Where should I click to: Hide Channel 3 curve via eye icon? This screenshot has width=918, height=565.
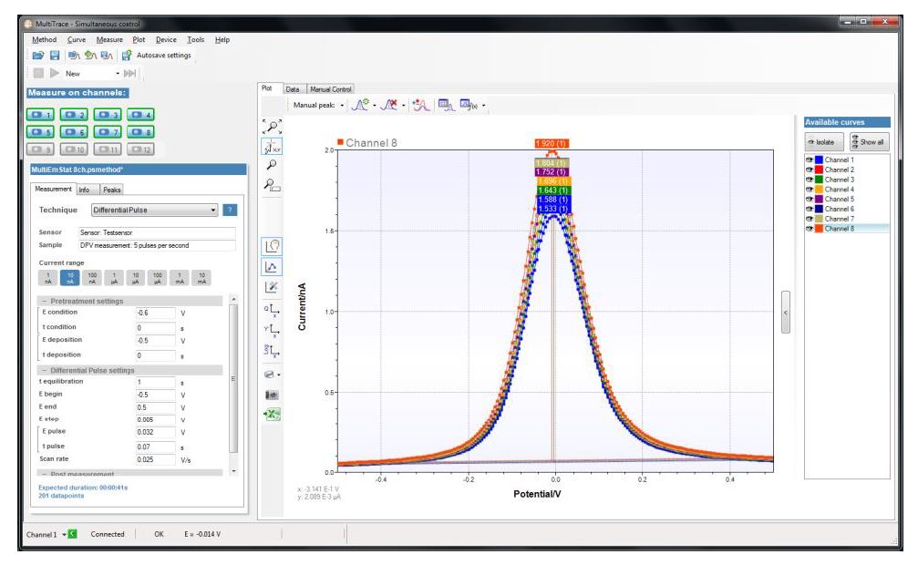810,180
